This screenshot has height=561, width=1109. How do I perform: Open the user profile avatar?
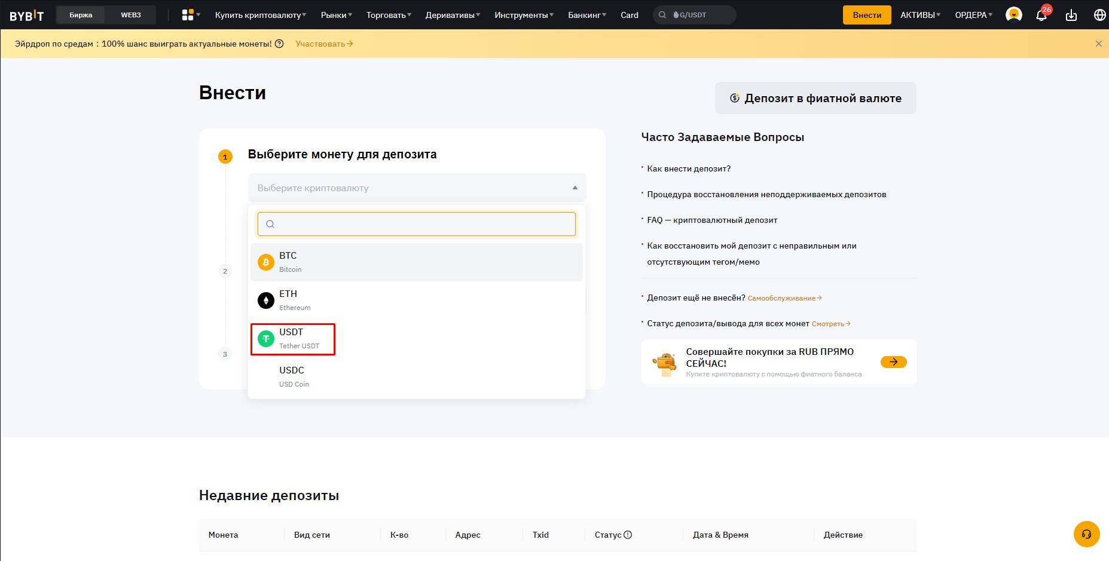[1013, 14]
